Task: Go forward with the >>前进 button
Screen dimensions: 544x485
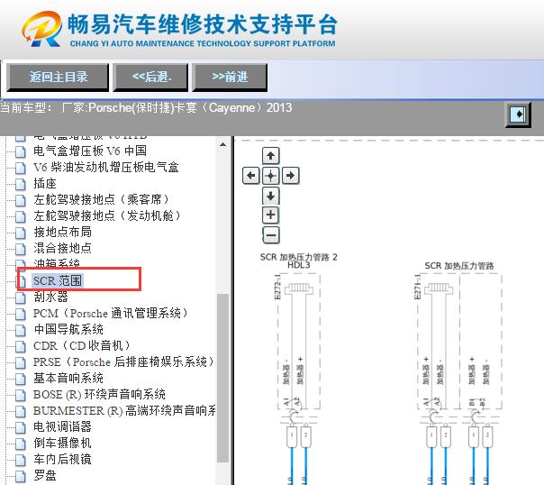Action: (x=230, y=77)
